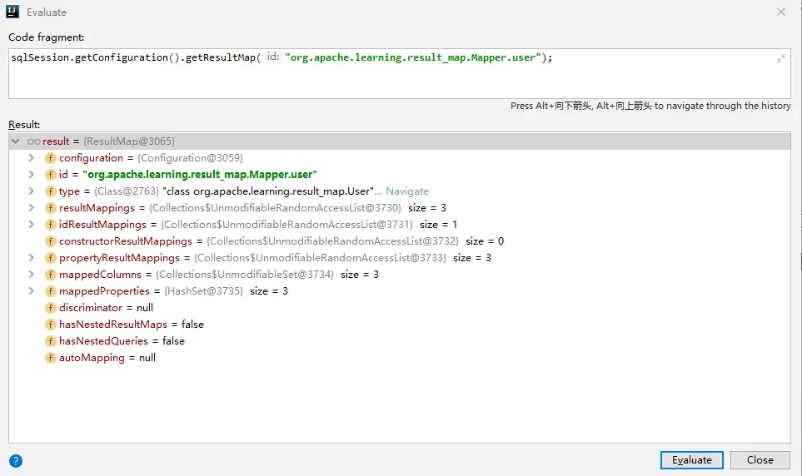Select the idResultMappings size = 1 row
This screenshot has width=802, height=476.
(400, 225)
